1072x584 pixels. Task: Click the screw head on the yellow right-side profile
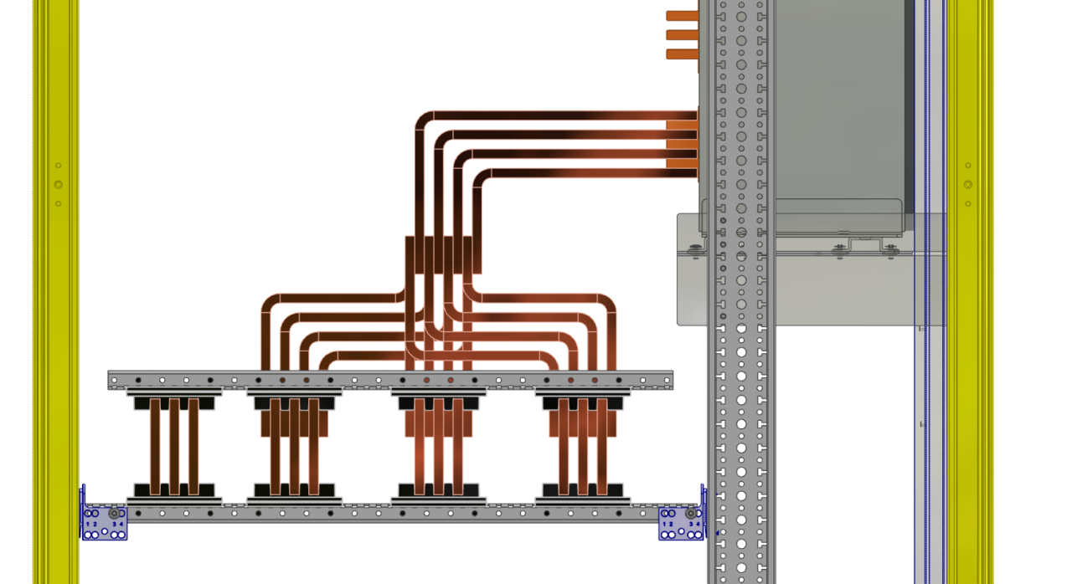click(x=967, y=184)
